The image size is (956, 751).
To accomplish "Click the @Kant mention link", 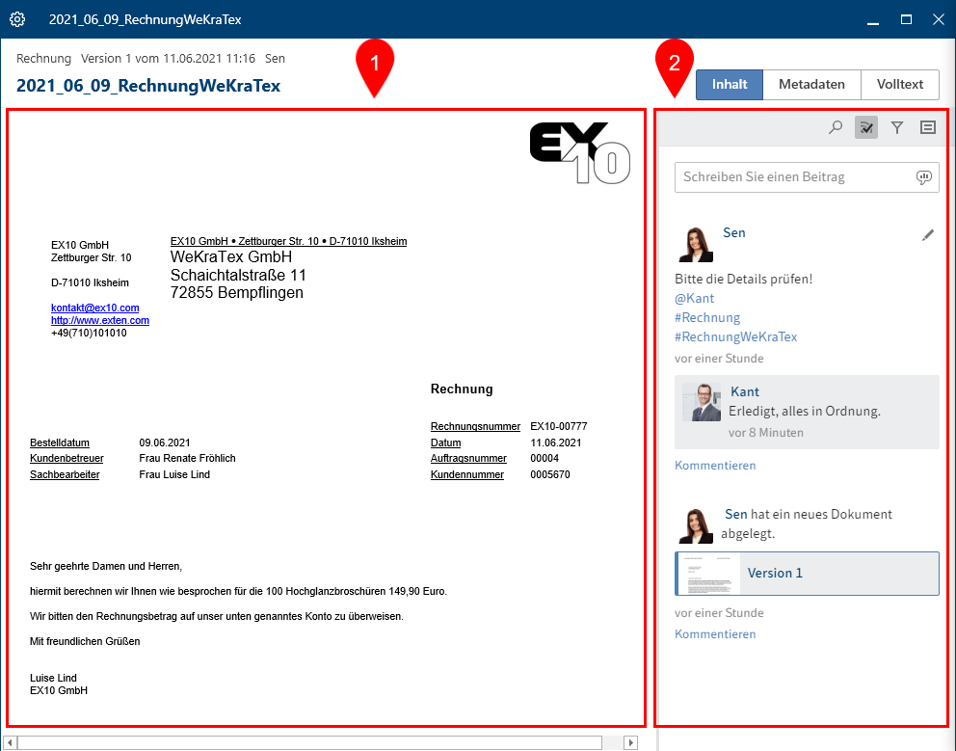I will tap(695, 299).
